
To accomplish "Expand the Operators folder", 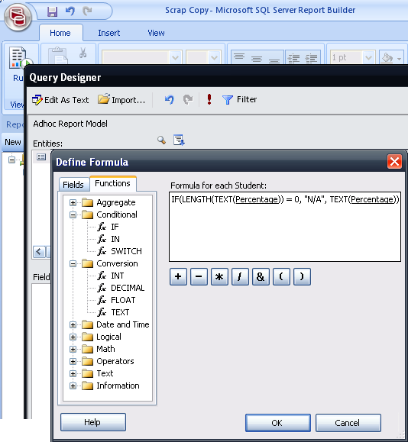I will (73, 361).
